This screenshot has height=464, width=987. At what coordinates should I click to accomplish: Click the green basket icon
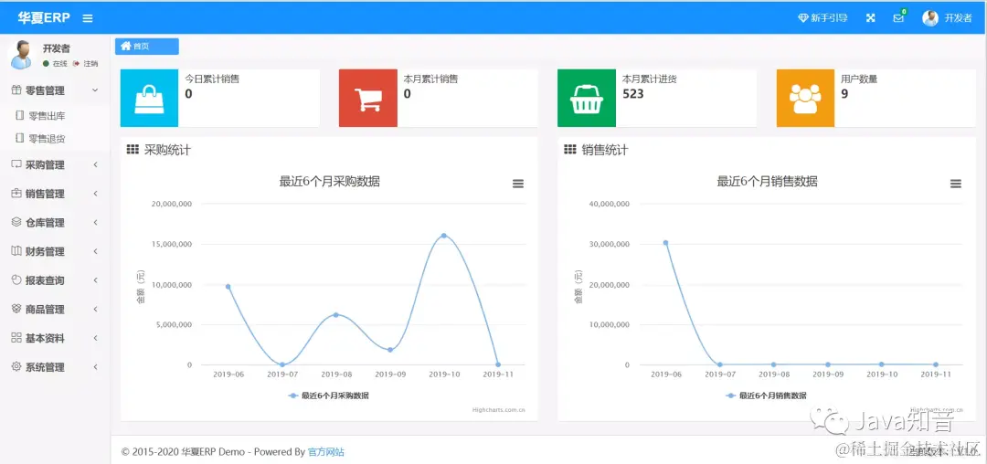coord(587,98)
